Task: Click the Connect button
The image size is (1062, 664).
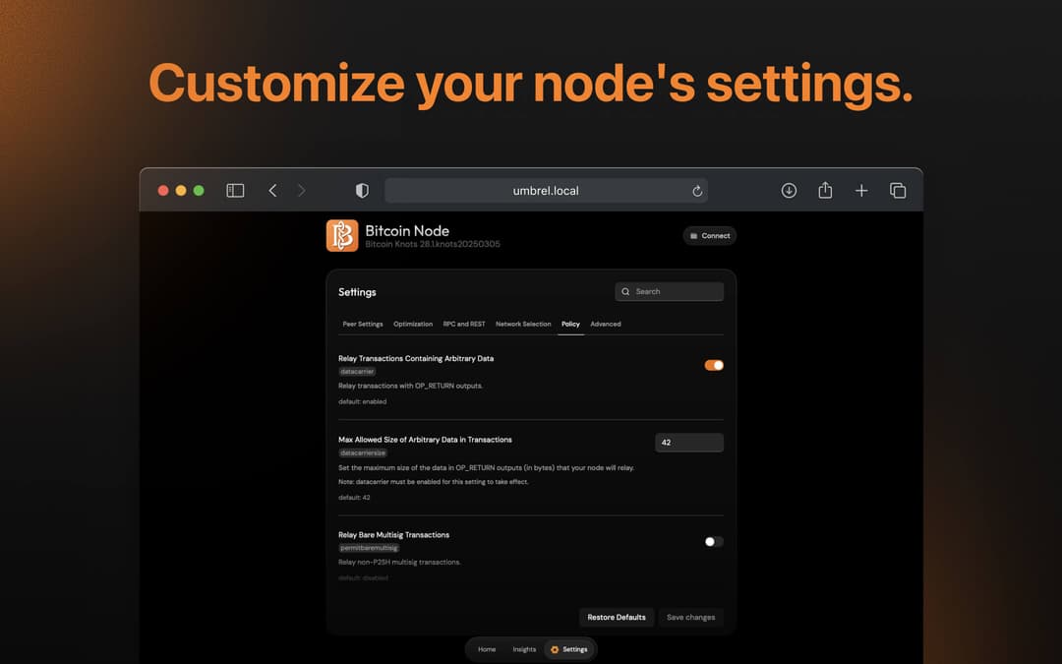Action: tap(710, 236)
